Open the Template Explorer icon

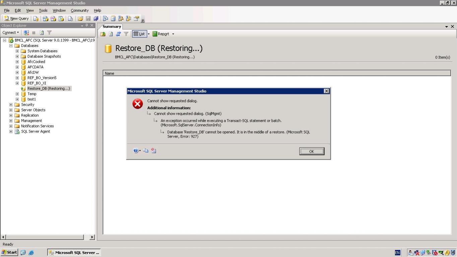[x=128, y=19]
